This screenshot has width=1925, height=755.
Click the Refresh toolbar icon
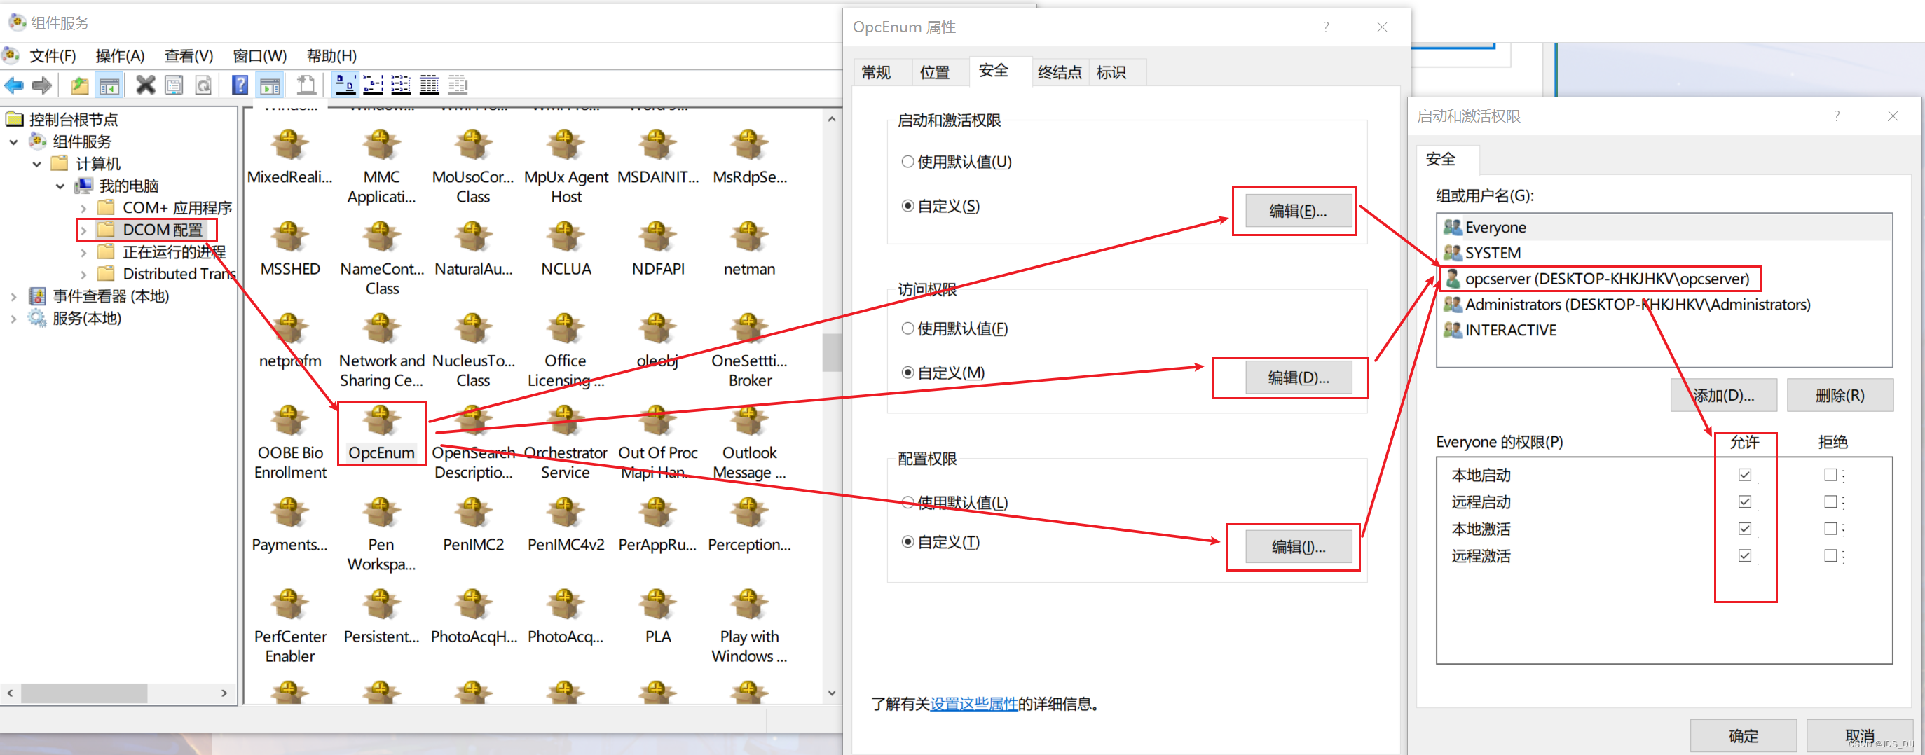tap(204, 84)
